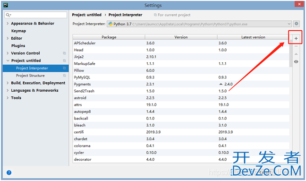Select the cycler package row
This screenshot has height=181, width=306.
181,153
